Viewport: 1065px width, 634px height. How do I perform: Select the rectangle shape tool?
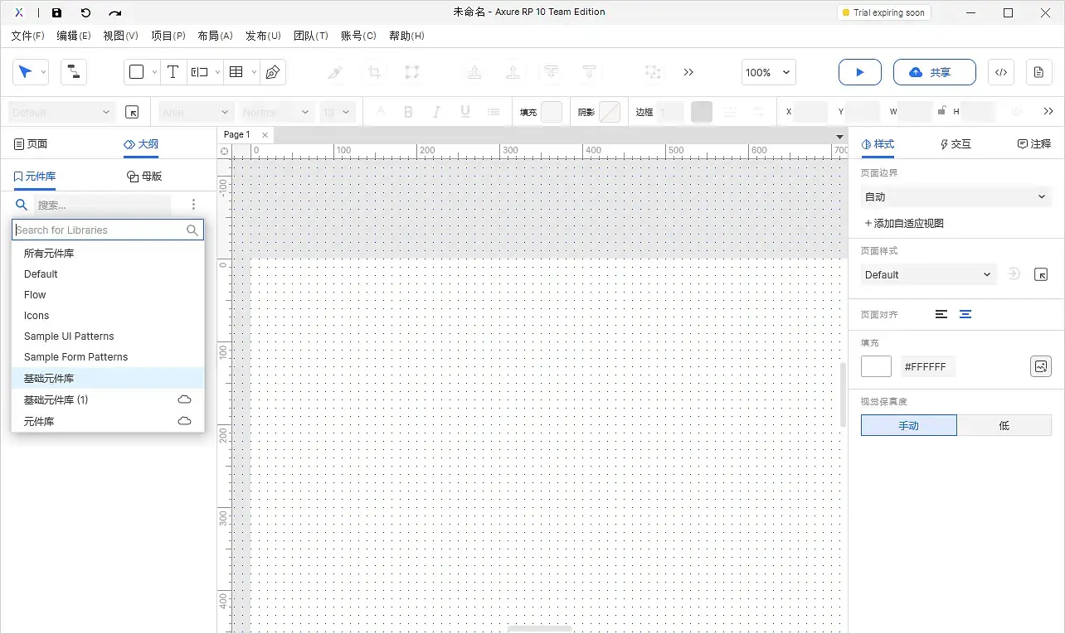[136, 72]
